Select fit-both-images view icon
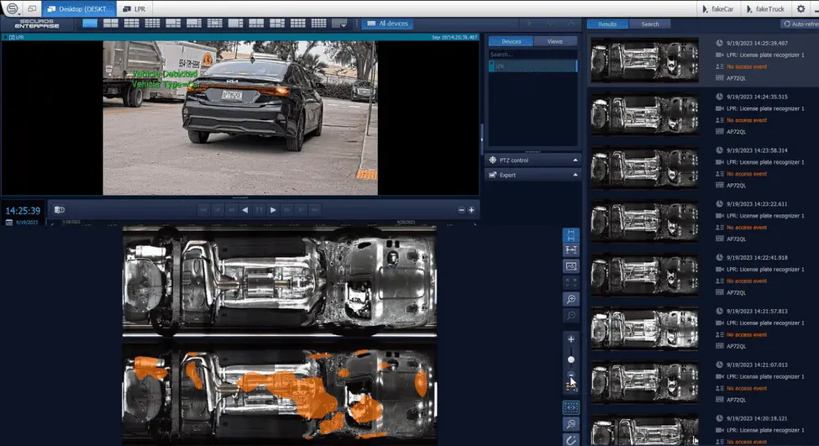Image resolution: width=819 pixels, height=446 pixels. (x=571, y=234)
